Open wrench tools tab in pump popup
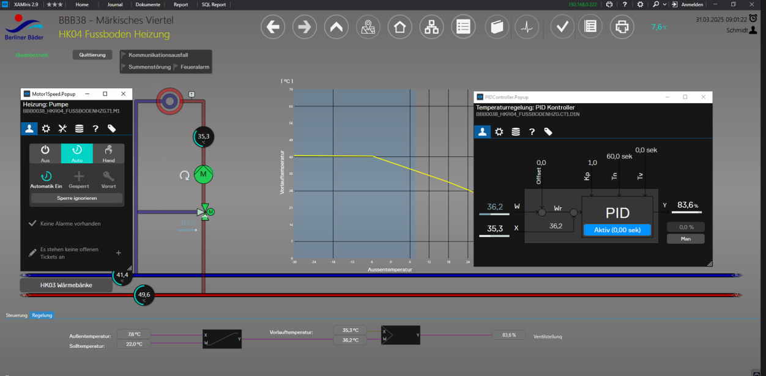The image size is (766, 376). pos(62,128)
